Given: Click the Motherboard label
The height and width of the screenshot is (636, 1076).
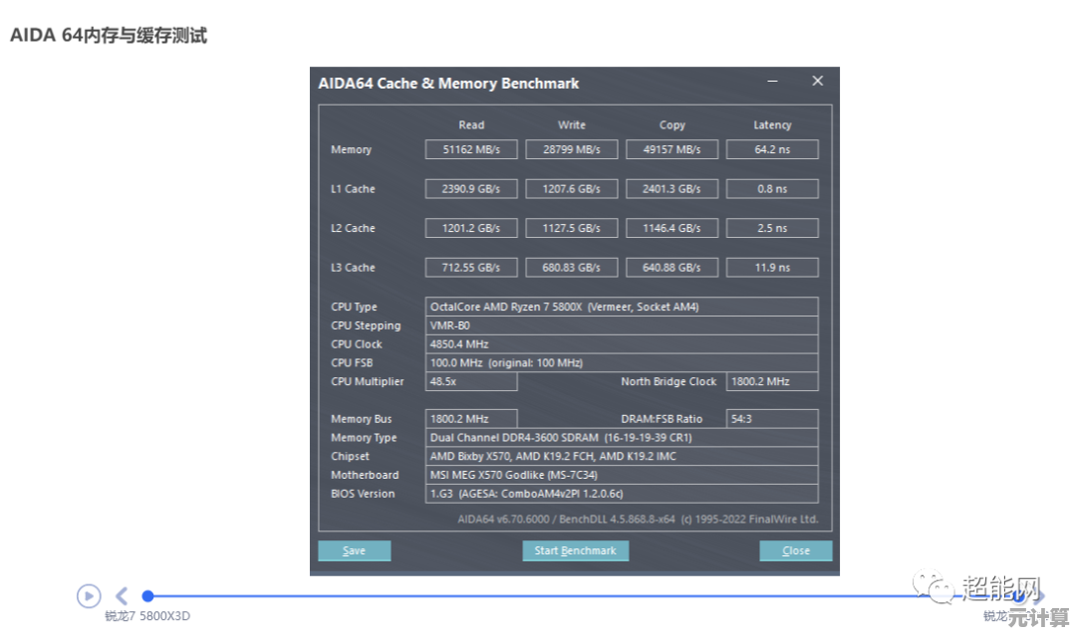Looking at the screenshot, I should (x=365, y=475).
